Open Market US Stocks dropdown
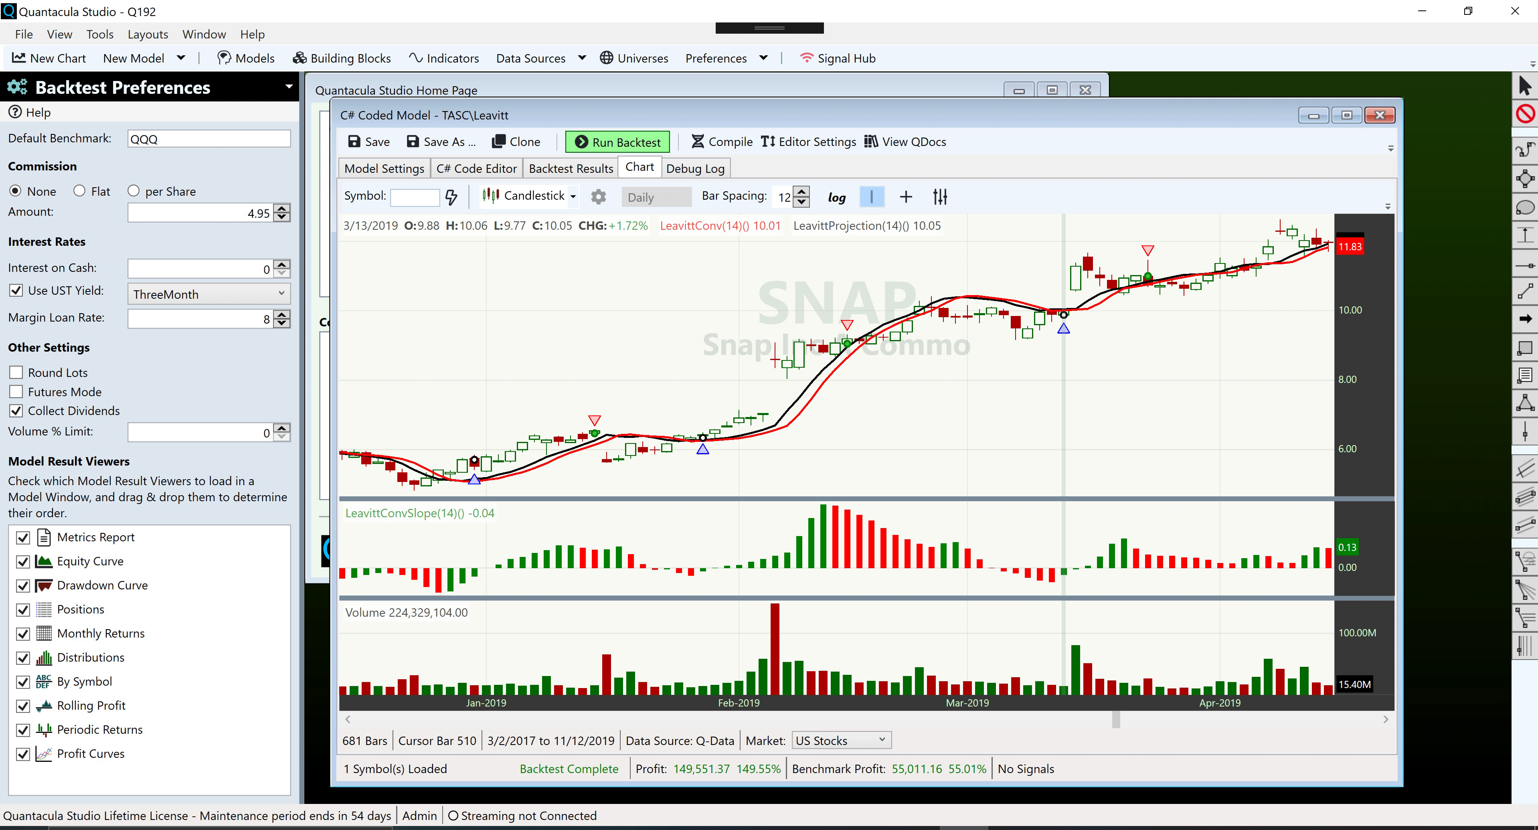This screenshot has width=1538, height=830. pyautogui.click(x=841, y=741)
